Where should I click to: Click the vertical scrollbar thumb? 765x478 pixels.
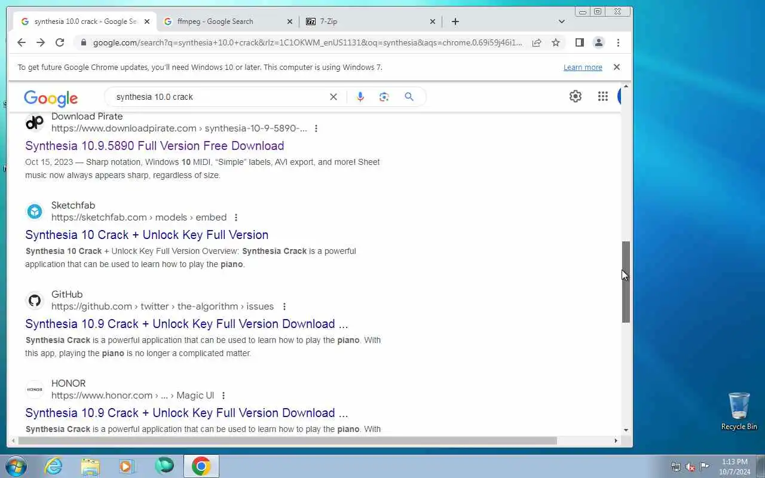pyautogui.click(x=626, y=282)
